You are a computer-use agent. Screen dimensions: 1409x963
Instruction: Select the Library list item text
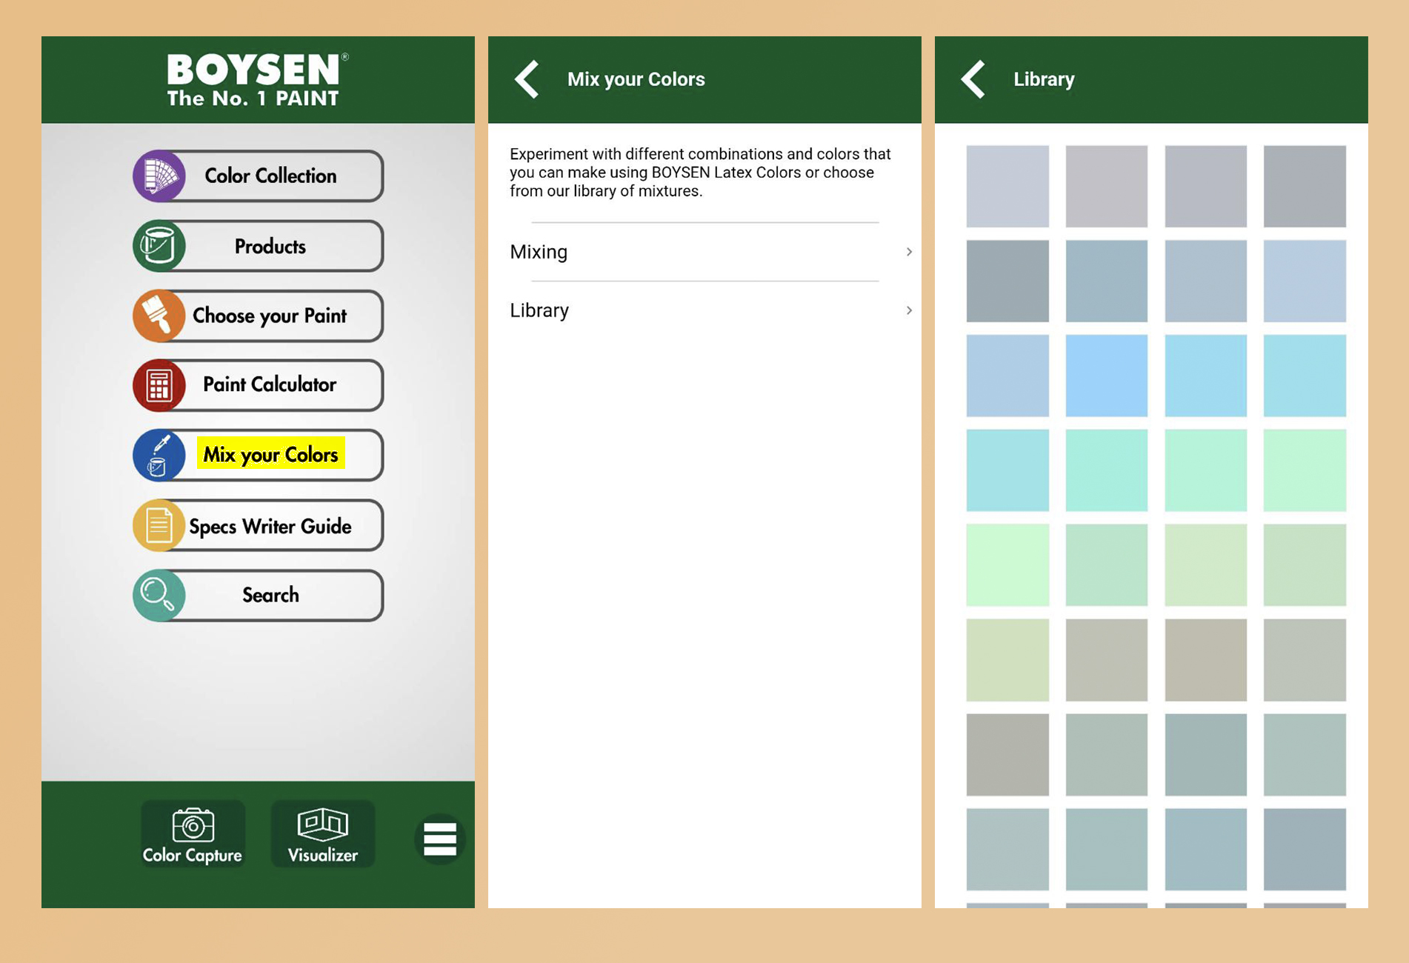(539, 310)
